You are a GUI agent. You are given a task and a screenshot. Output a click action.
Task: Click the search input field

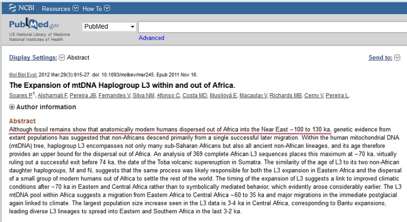point(272,27)
